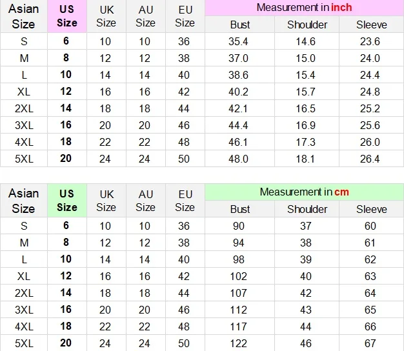Select the 3XL label in inch table
The height and width of the screenshot is (351, 404).
24,125
